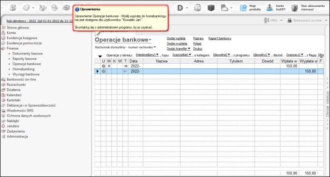Open Raporty kasowe under Finanse
This screenshot has height=177, width=330.
click(x=25, y=59)
